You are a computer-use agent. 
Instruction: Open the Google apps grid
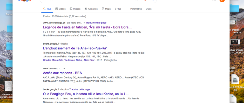214,1
